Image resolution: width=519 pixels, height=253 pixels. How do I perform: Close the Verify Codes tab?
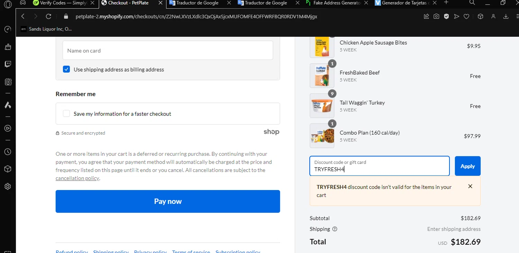(x=92, y=3)
